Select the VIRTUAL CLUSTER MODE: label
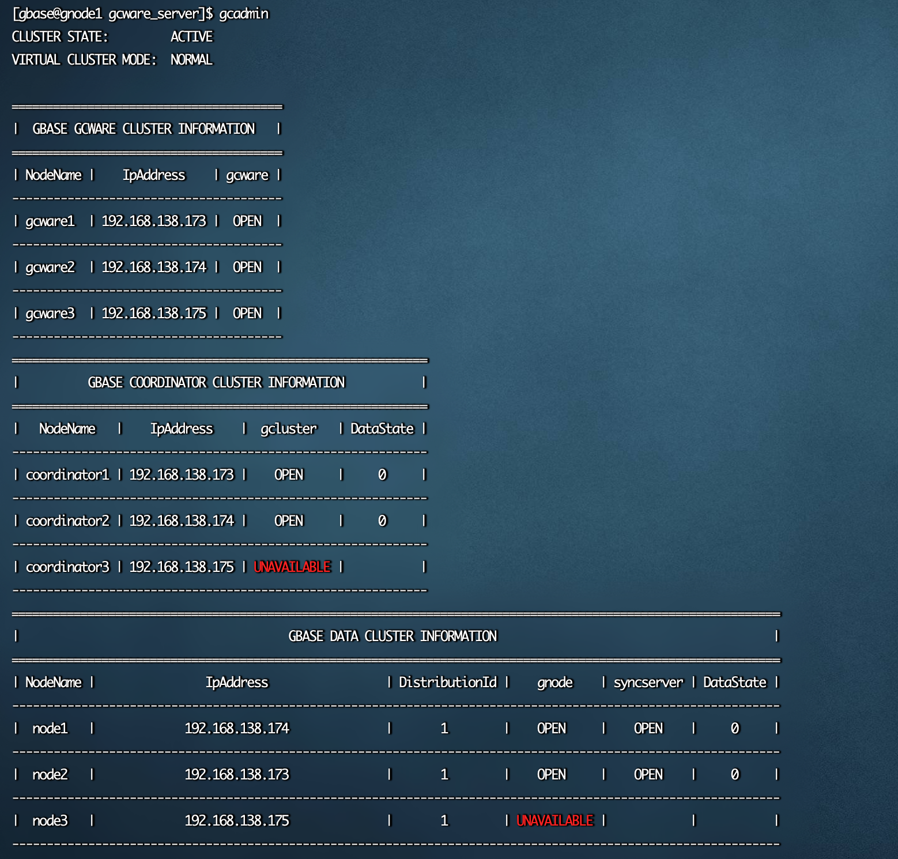The image size is (898, 859). (x=84, y=60)
